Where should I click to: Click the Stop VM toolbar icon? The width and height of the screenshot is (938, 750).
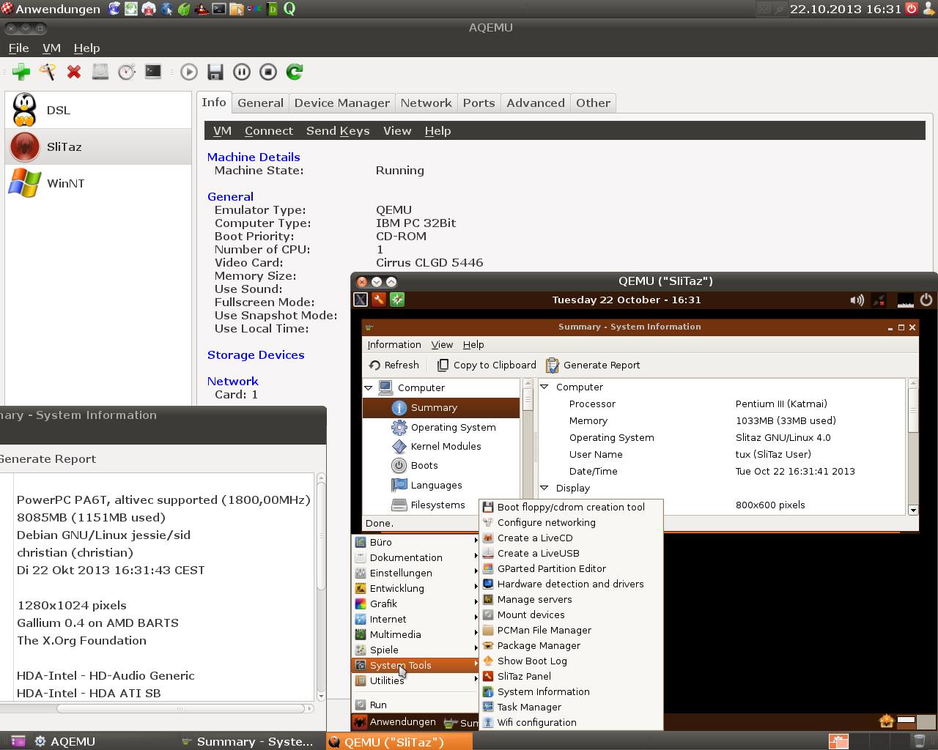268,72
